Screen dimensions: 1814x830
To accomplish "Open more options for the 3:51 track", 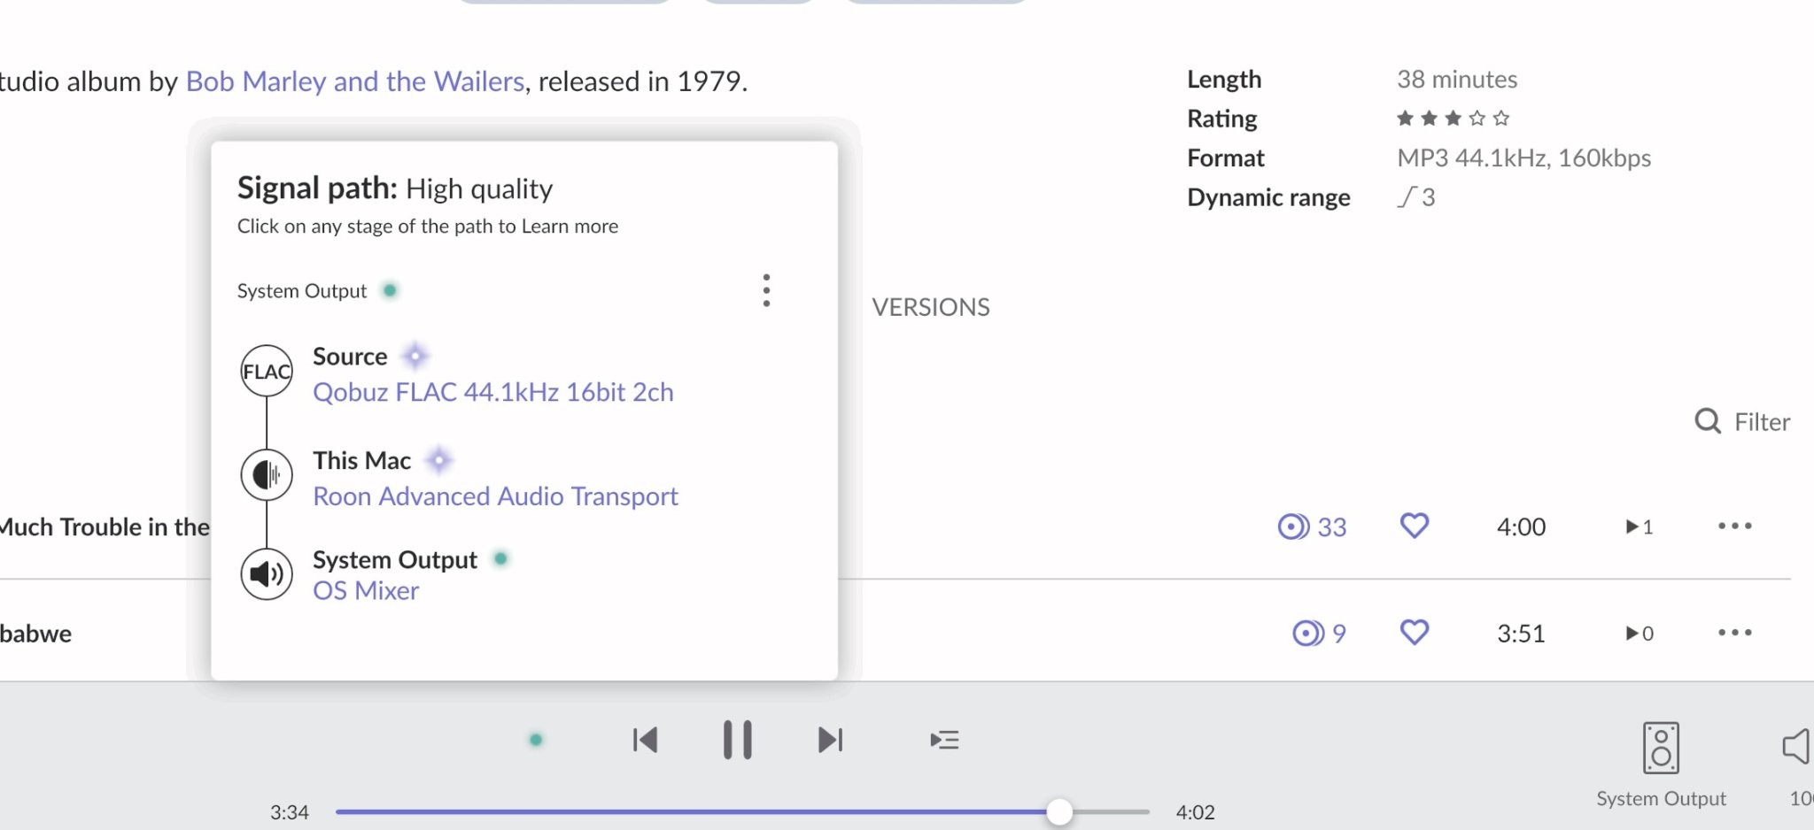I will 1734,632.
